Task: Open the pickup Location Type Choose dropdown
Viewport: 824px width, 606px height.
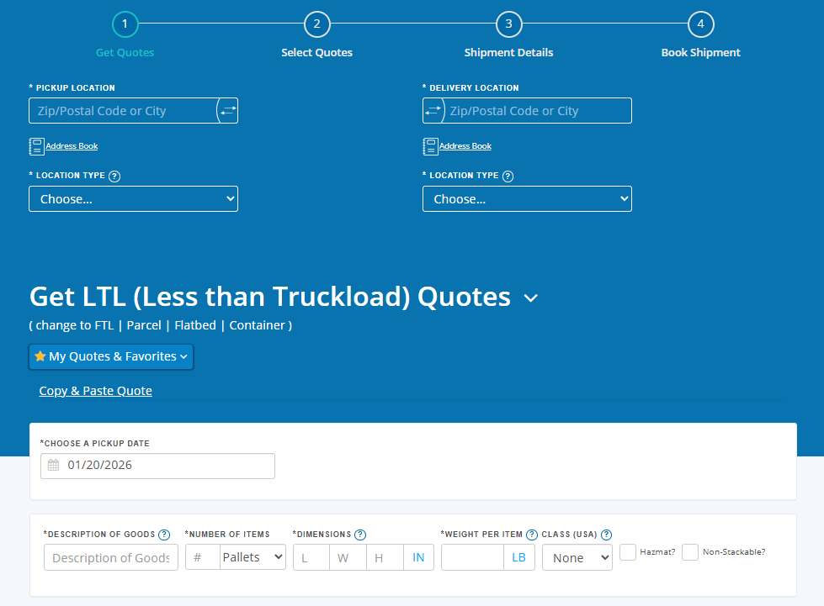Action: click(133, 198)
